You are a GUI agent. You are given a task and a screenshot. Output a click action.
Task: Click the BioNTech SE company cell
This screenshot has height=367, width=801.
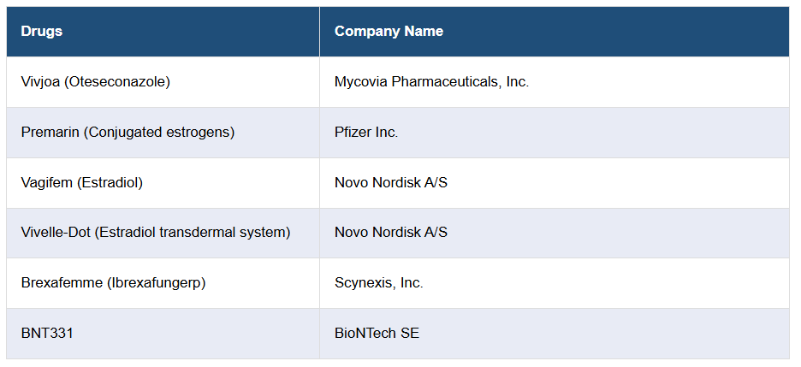click(377, 334)
